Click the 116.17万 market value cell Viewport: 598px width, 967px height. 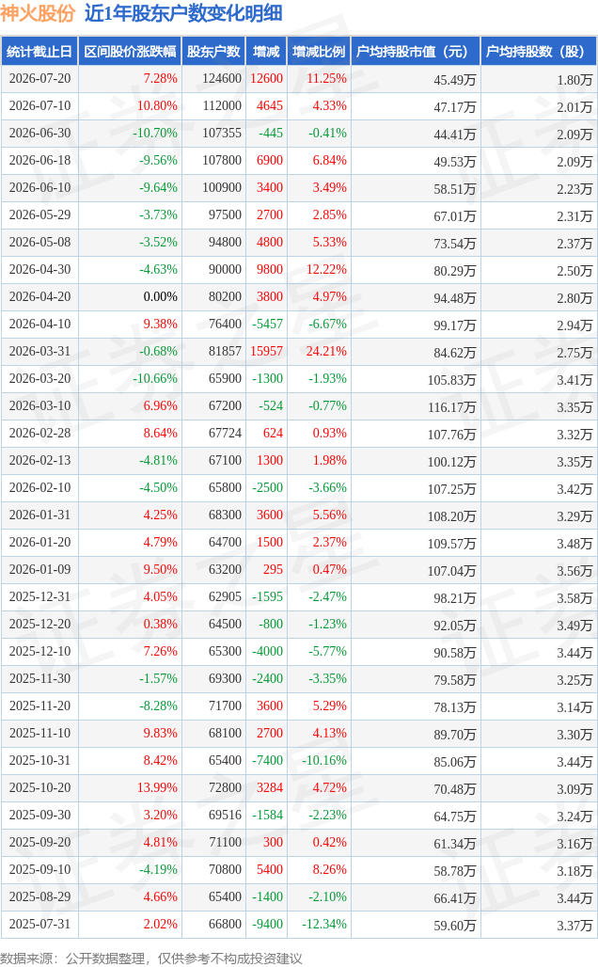click(452, 407)
